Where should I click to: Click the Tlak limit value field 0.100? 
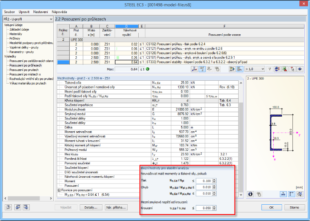[x=204, y=181]
